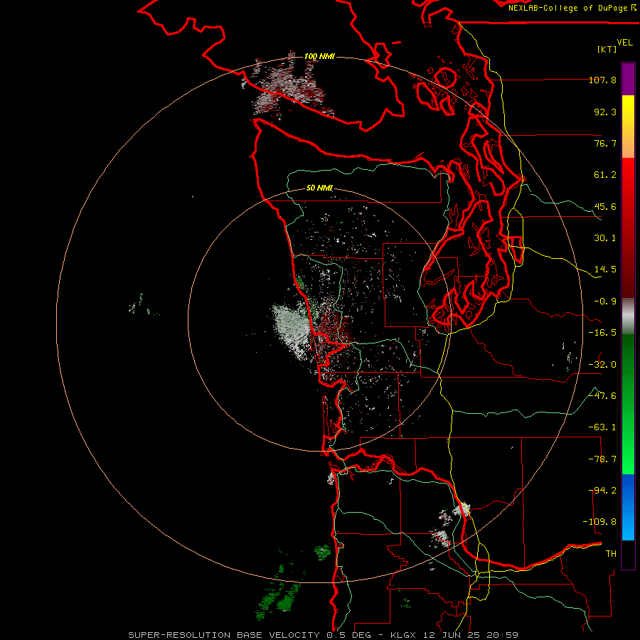Viewport: 640px width, 640px height.
Task: Click the KLGX radar site identifier
Action: (x=403, y=635)
